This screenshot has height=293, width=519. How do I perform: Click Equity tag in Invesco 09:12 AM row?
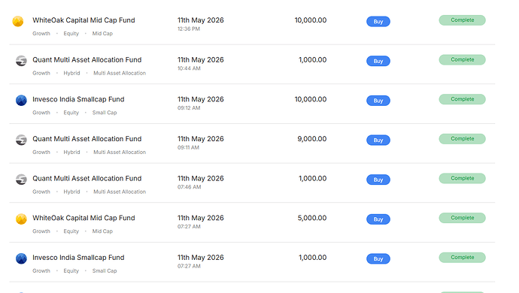pos(71,113)
